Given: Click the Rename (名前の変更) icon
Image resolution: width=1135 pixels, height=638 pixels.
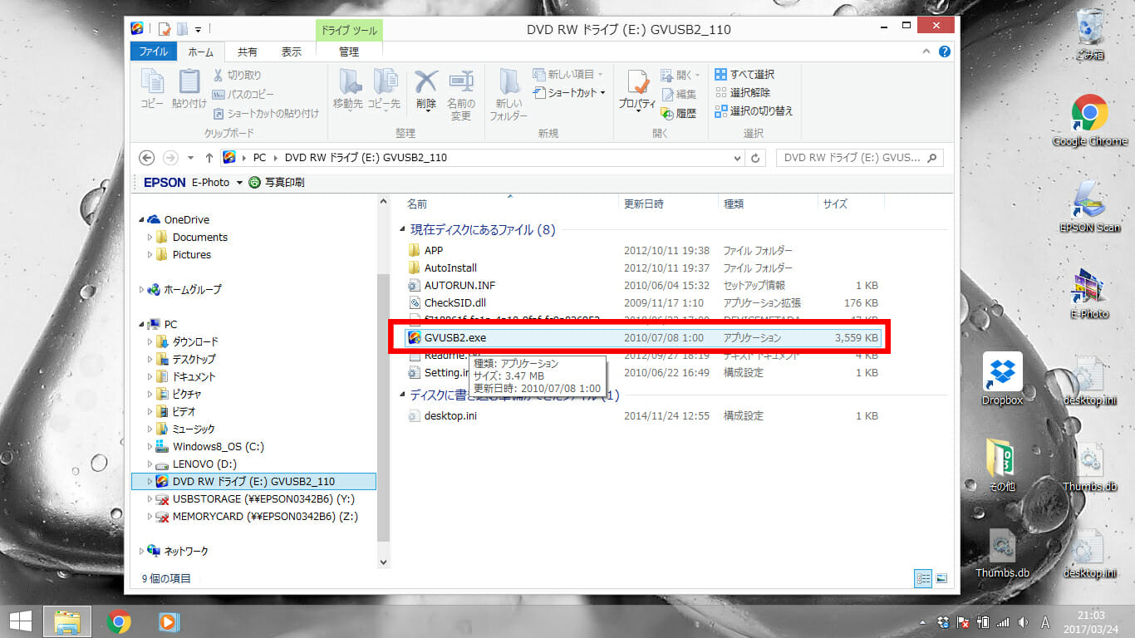Looking at the screenshot, I should tap(461, 95).
